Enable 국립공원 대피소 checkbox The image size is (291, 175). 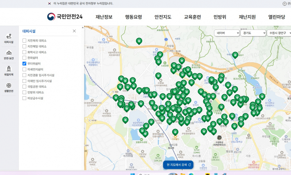24,86
